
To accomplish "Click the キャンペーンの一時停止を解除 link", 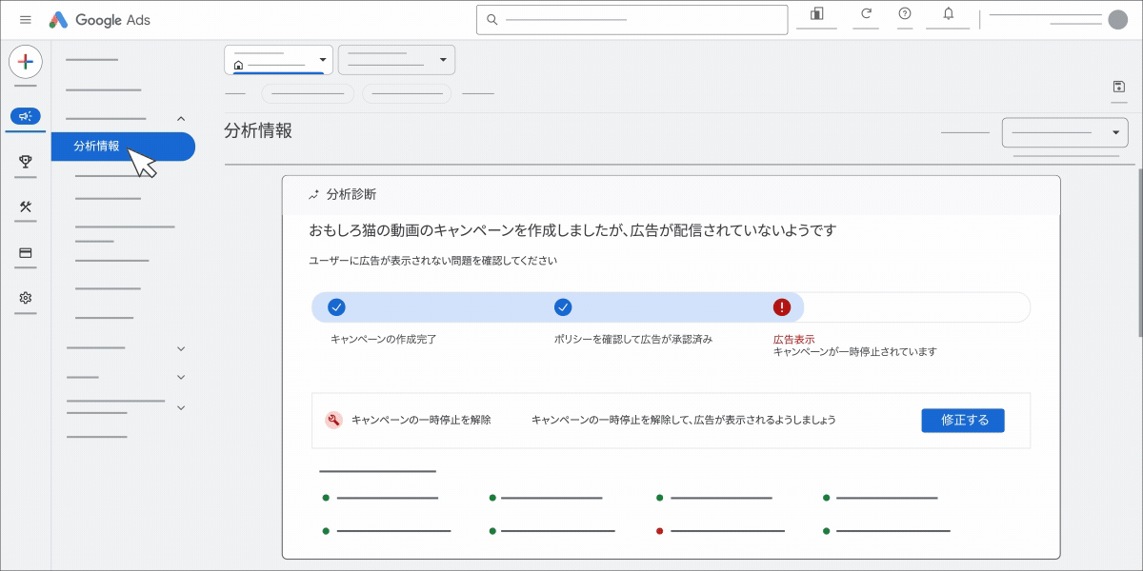I will [x=422, y=420].
